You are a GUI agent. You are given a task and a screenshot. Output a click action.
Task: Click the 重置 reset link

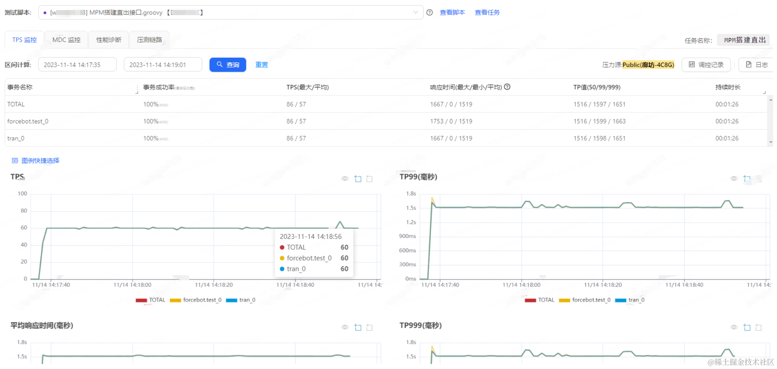262,65
